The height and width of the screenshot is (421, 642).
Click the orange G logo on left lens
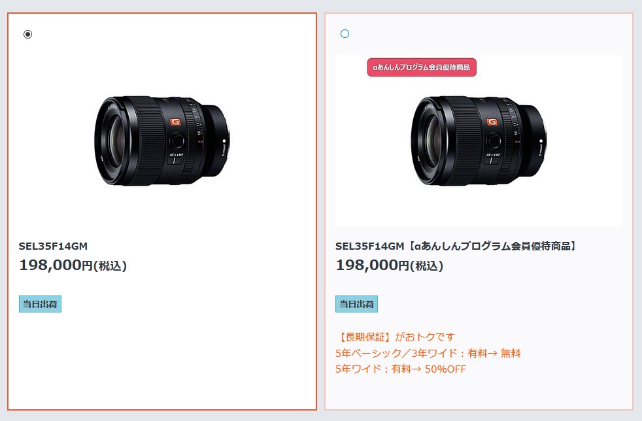(175, 122)
